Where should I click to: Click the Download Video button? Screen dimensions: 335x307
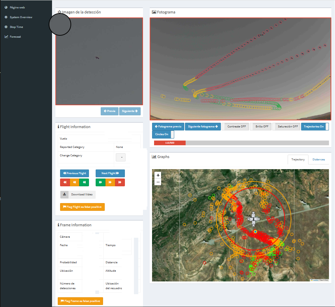[78, 194]
